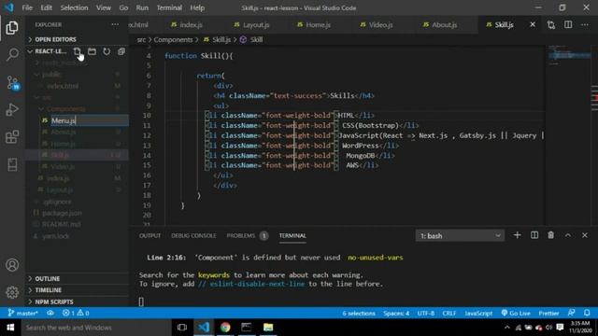
Task: Open the View menu
Action: tap(104, 7)
